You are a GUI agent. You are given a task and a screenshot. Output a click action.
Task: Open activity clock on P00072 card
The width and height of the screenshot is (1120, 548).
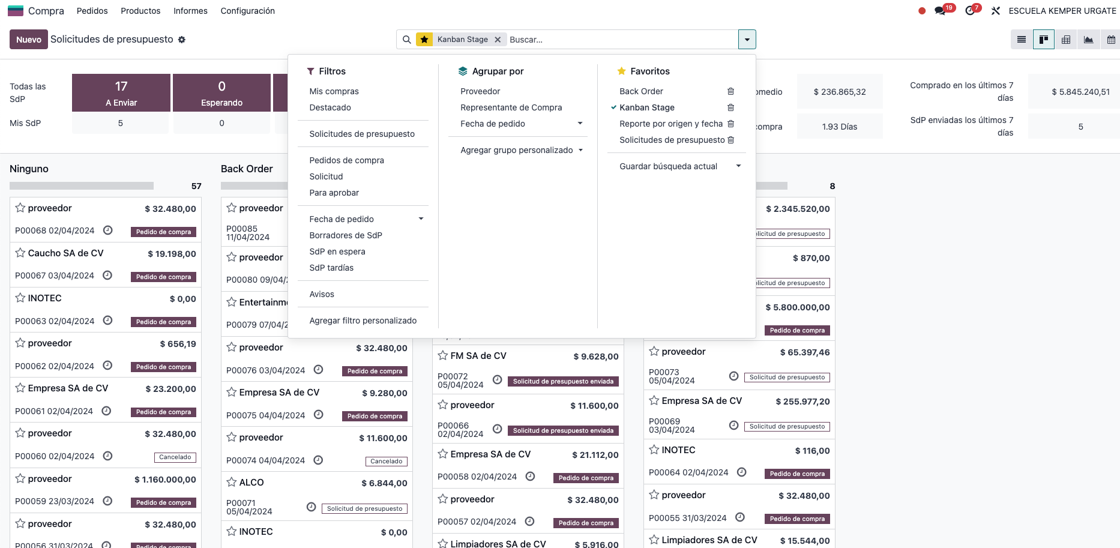click(497, 380)
